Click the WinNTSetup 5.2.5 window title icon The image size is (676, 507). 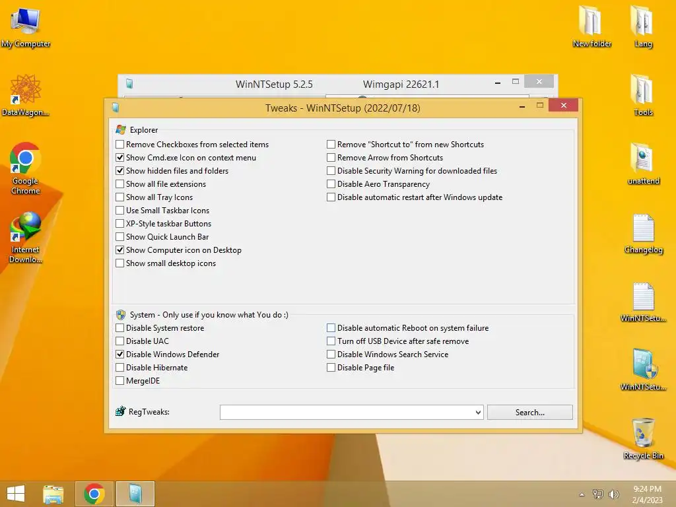pyautogui.click(x=129, y=84)
